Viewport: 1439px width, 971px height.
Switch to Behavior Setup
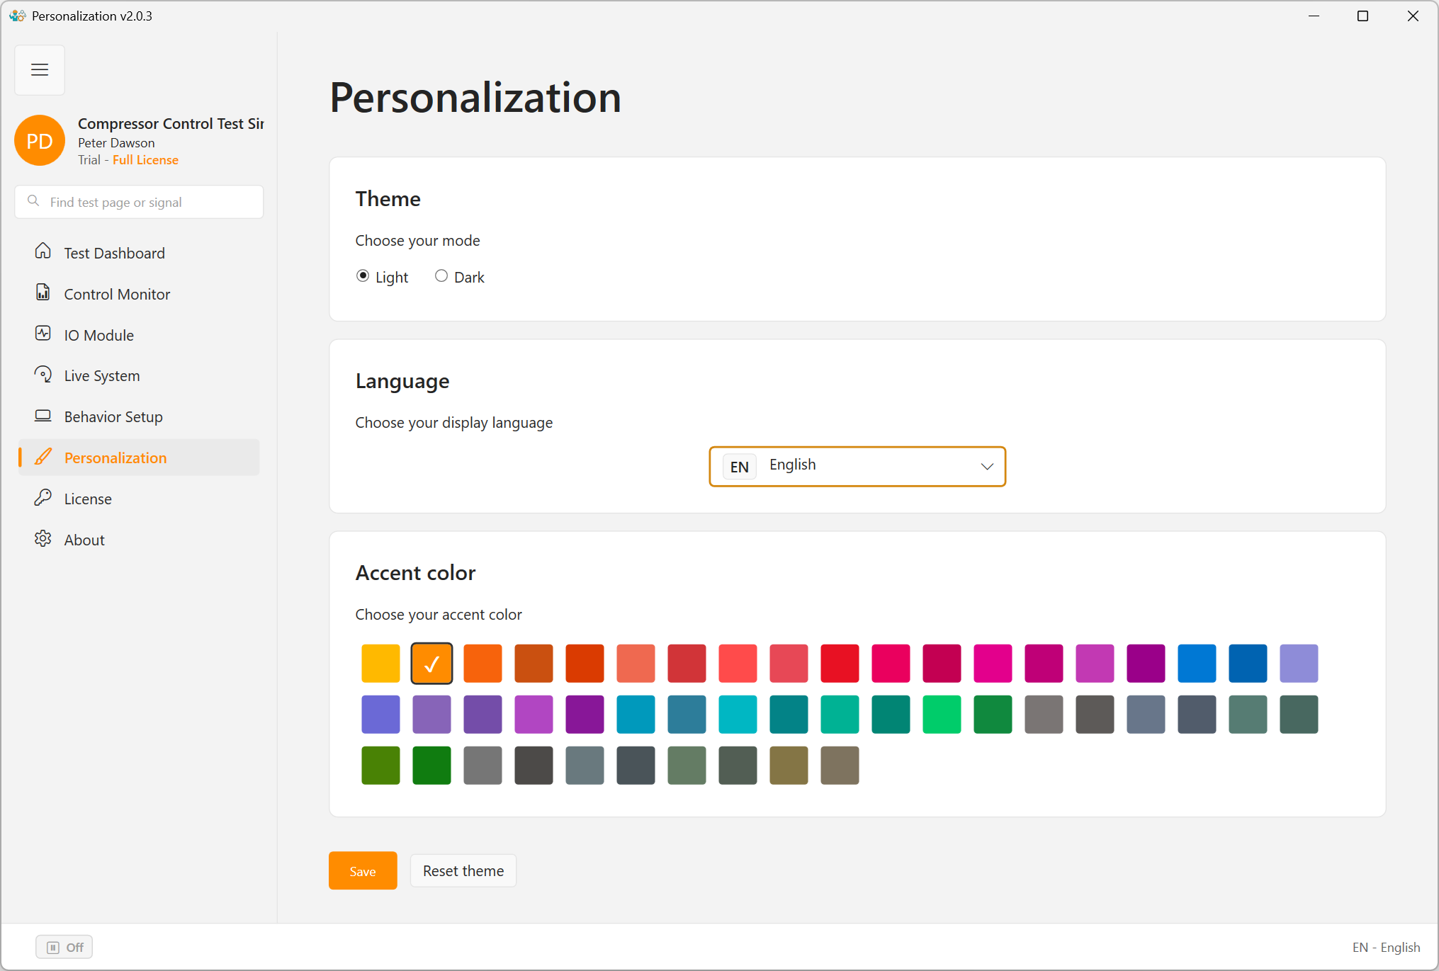[139, 417]
